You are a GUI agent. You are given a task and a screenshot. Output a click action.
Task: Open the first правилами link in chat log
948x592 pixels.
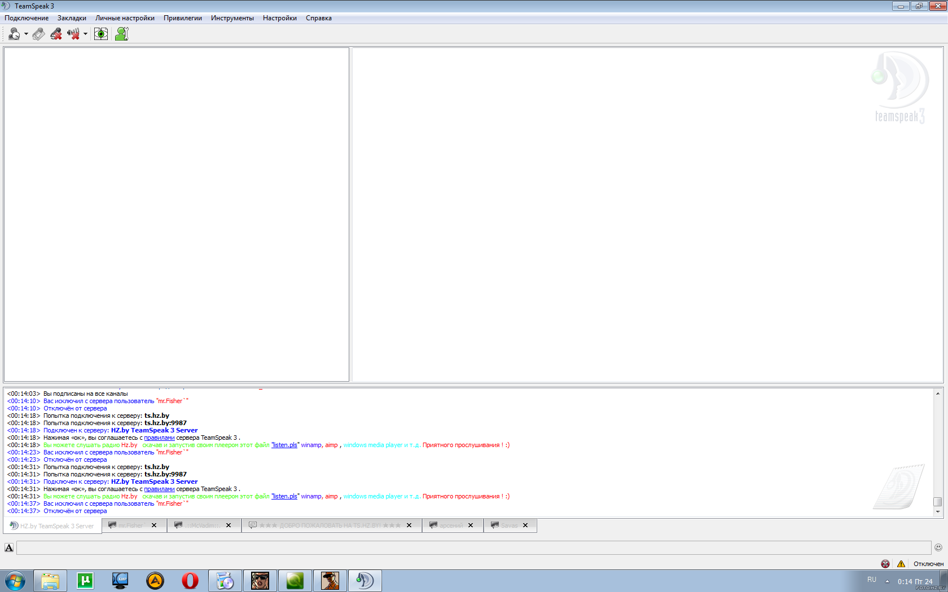tap(159, 438)
